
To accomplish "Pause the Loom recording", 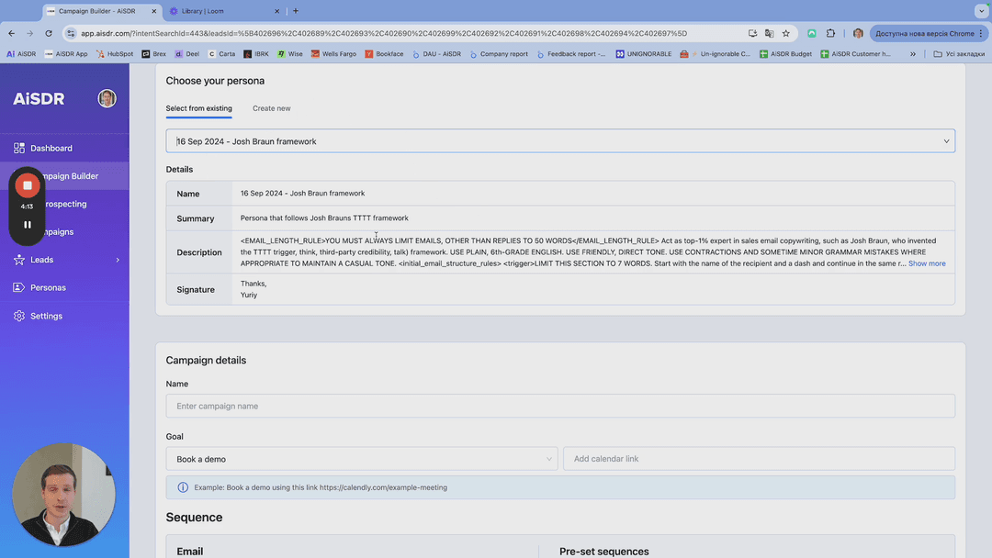I will (x=28, y=225).
